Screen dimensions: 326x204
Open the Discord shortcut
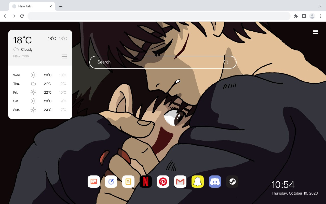coord(215,182)
